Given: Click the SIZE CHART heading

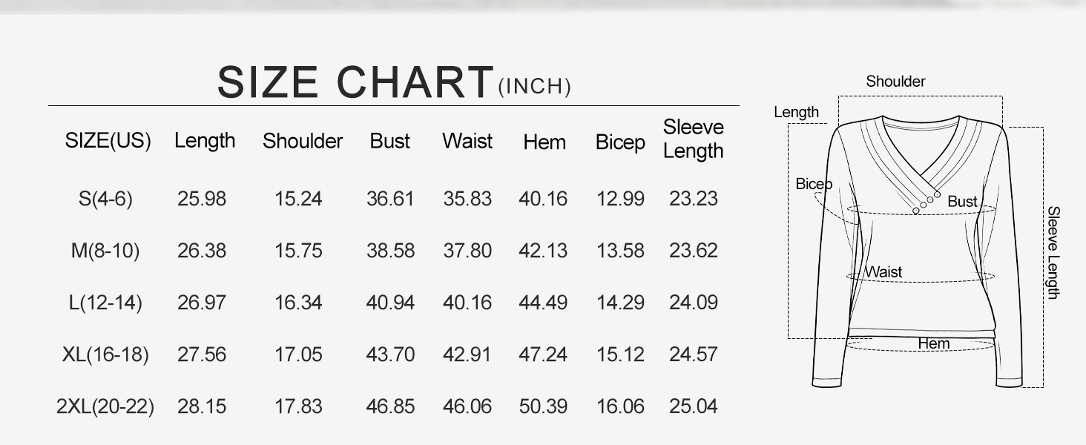Looking at the screenshot, I should 355,82.
